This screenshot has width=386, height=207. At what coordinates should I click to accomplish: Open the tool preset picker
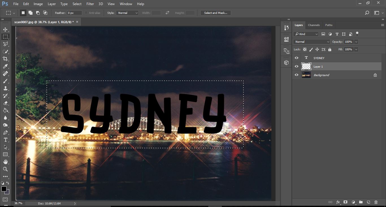click(10, 13)
